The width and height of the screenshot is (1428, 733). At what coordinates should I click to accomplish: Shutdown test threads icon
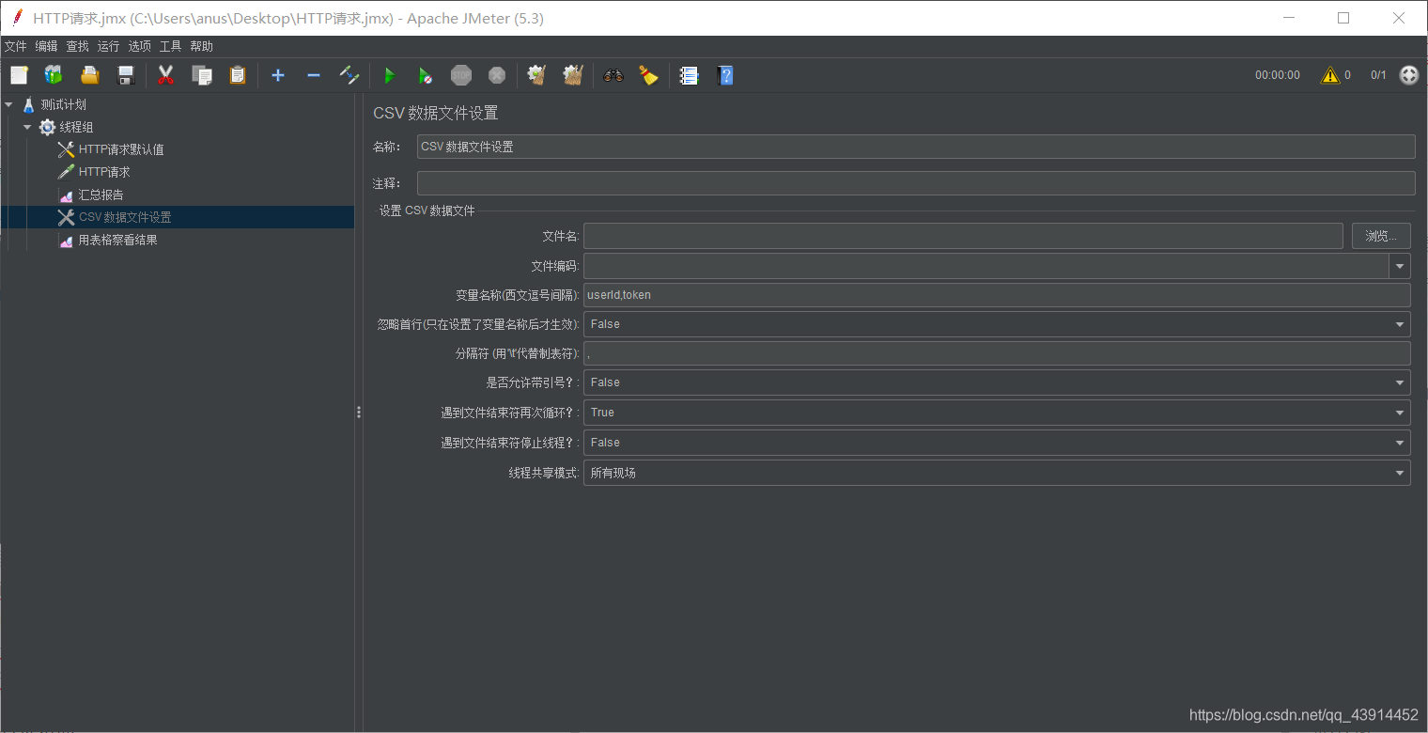497,75
